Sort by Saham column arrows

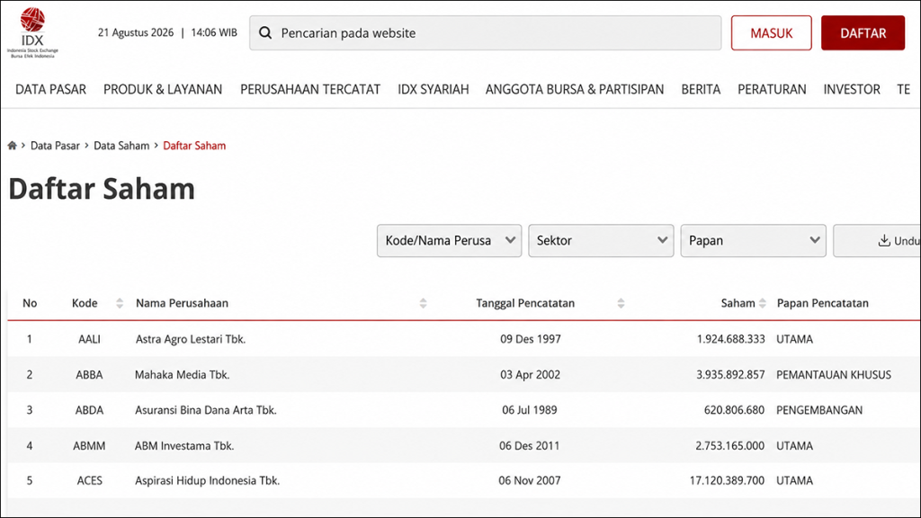coord(763,303)
